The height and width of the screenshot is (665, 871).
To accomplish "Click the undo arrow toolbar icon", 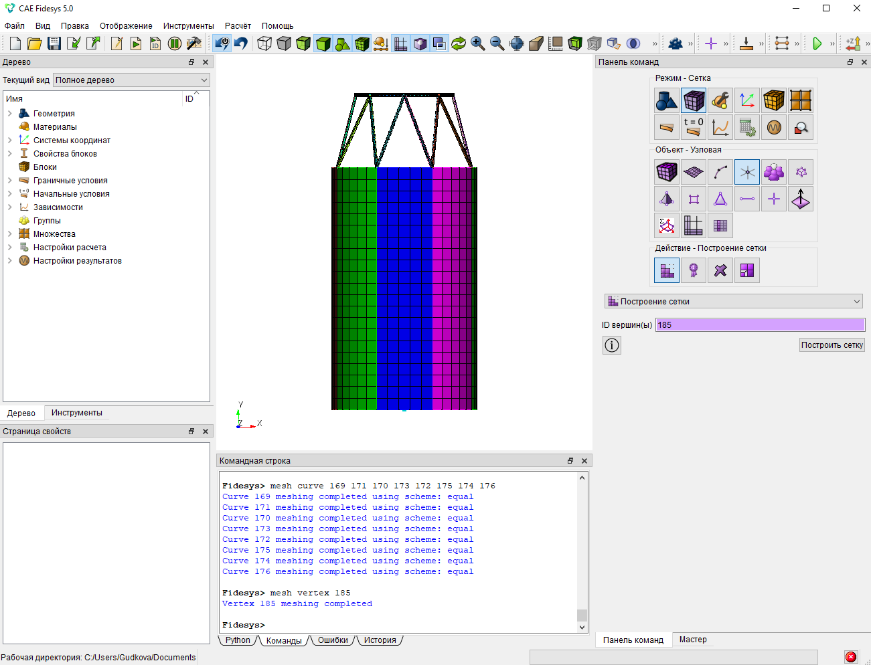I will [x=241, y=43].
